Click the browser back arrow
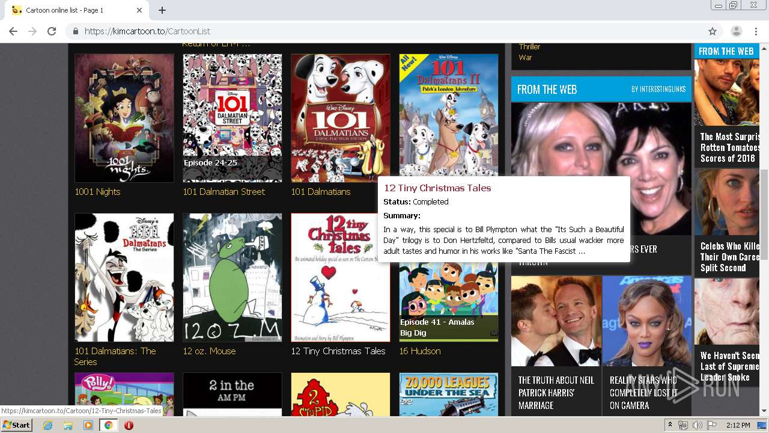 point(13,31)
